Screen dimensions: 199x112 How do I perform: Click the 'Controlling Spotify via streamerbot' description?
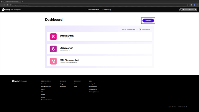tap(68, 62)
